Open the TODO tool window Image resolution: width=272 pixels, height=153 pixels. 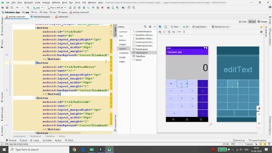coord(69,140)
